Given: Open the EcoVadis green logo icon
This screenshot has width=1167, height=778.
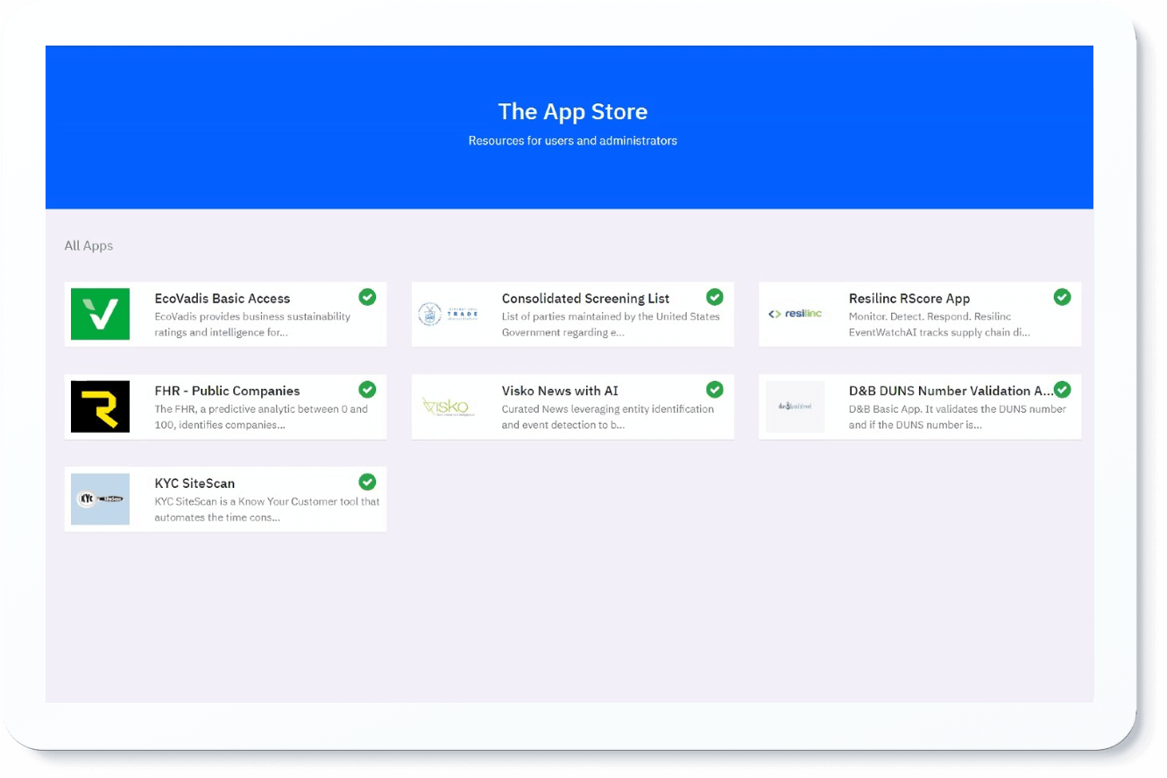Looking at the screenshot, I should coord(100,314).
